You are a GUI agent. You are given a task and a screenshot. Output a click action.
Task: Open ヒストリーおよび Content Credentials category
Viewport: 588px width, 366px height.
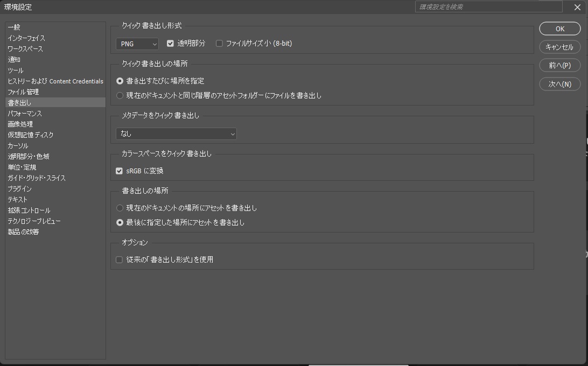(55, 81)
